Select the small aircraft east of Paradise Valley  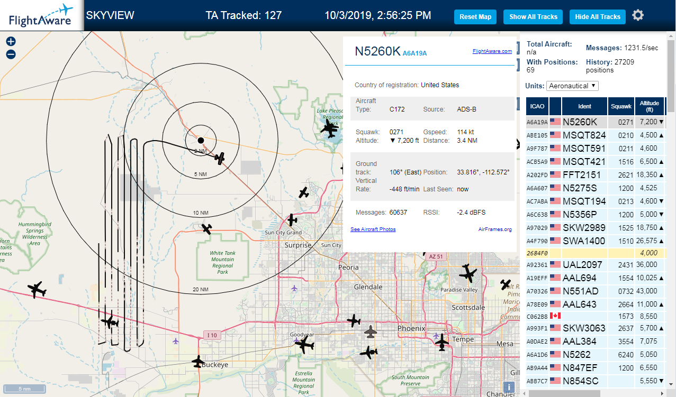coord(506,284)
